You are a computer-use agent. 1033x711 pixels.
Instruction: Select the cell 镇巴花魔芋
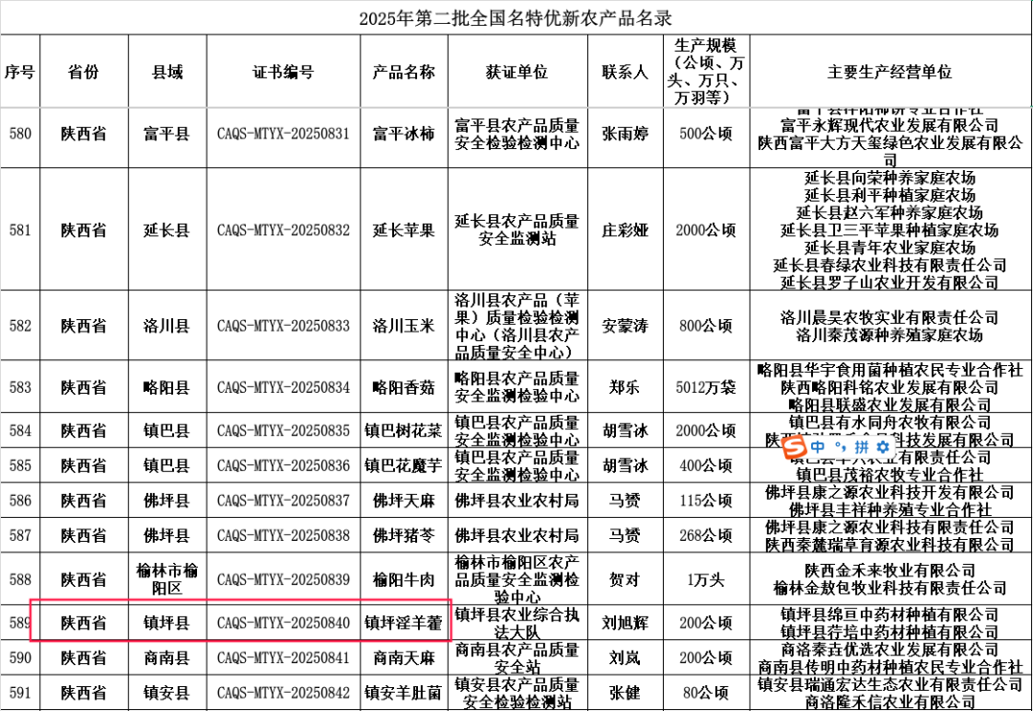(404, 465)
